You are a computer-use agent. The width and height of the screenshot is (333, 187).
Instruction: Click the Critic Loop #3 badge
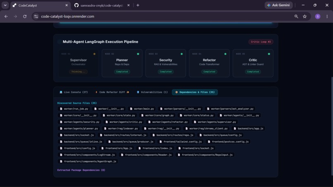pyautogui.click(x=261, y=42)
